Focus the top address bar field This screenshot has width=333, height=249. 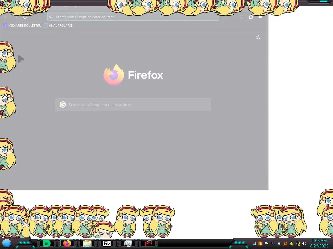click(x=133, y=17)
